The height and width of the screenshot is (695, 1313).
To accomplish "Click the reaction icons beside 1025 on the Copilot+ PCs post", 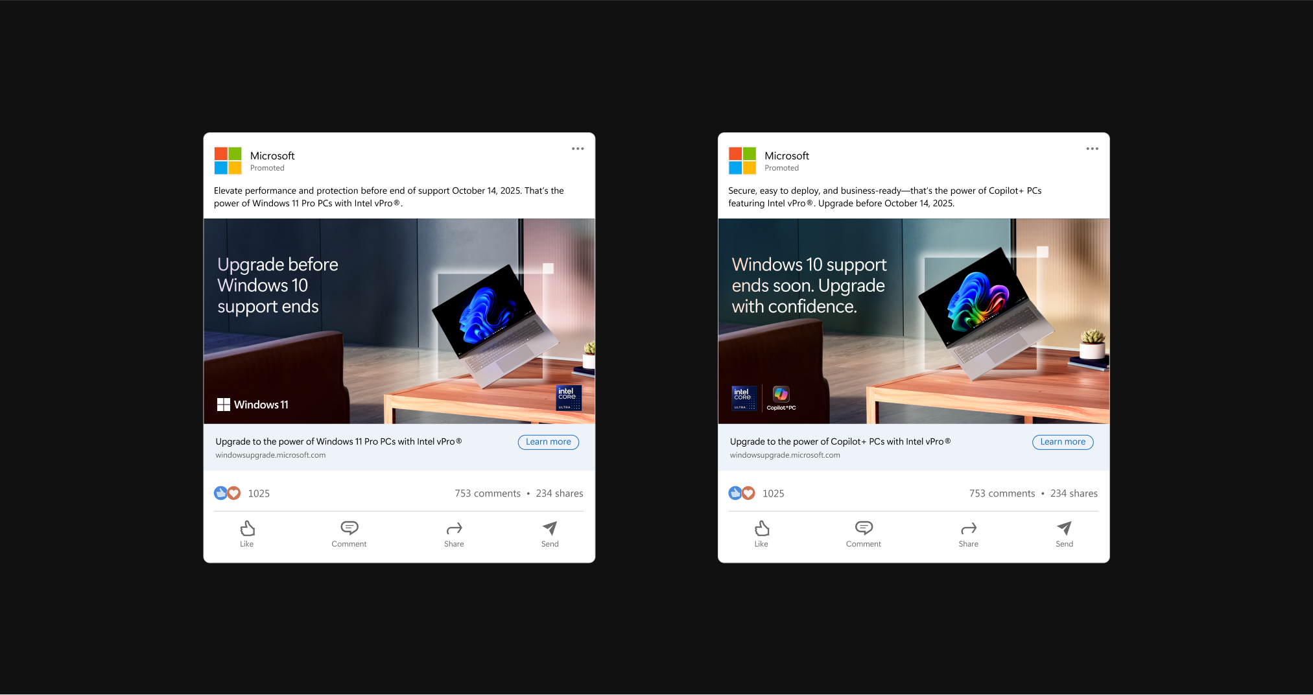I will [x=742, y=493].
